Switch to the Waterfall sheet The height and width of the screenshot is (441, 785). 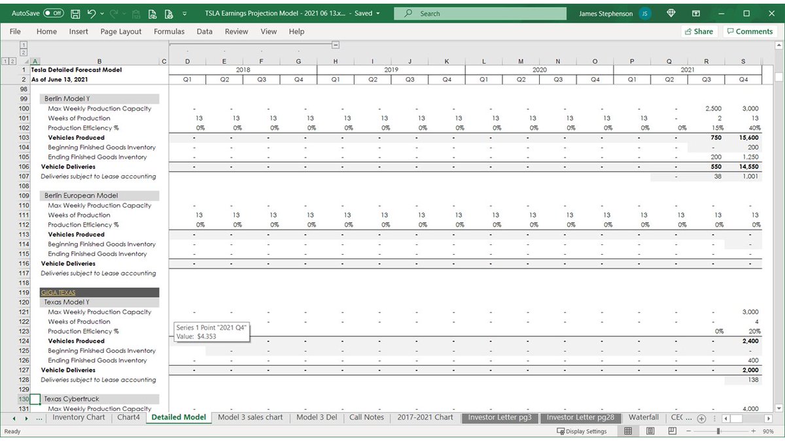644,417
